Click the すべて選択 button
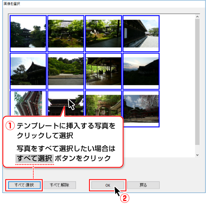This screenshot has width=206, height=205. point(24,185)
